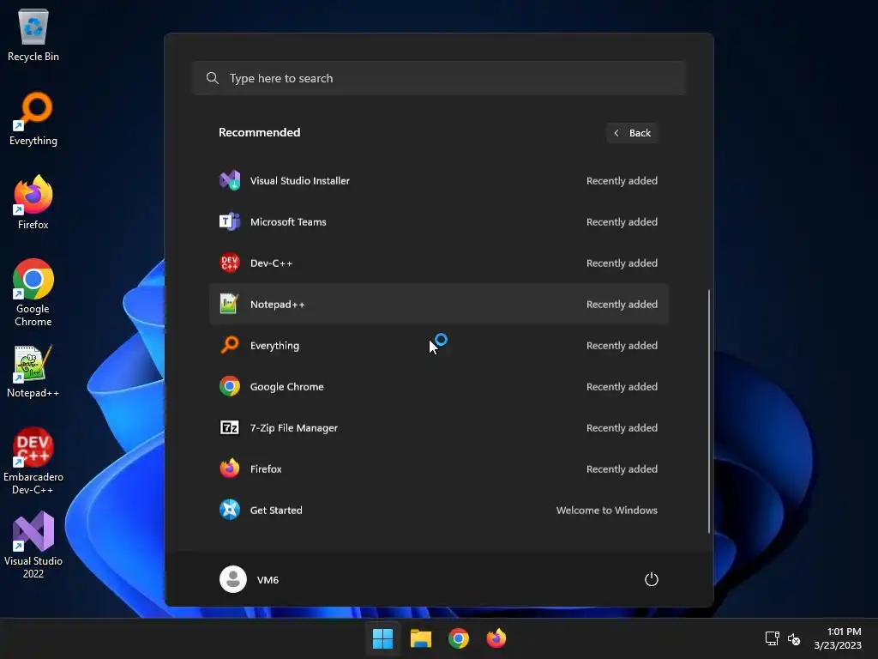
Task: Click the network icon in system tray
Action: pos(773,638)
